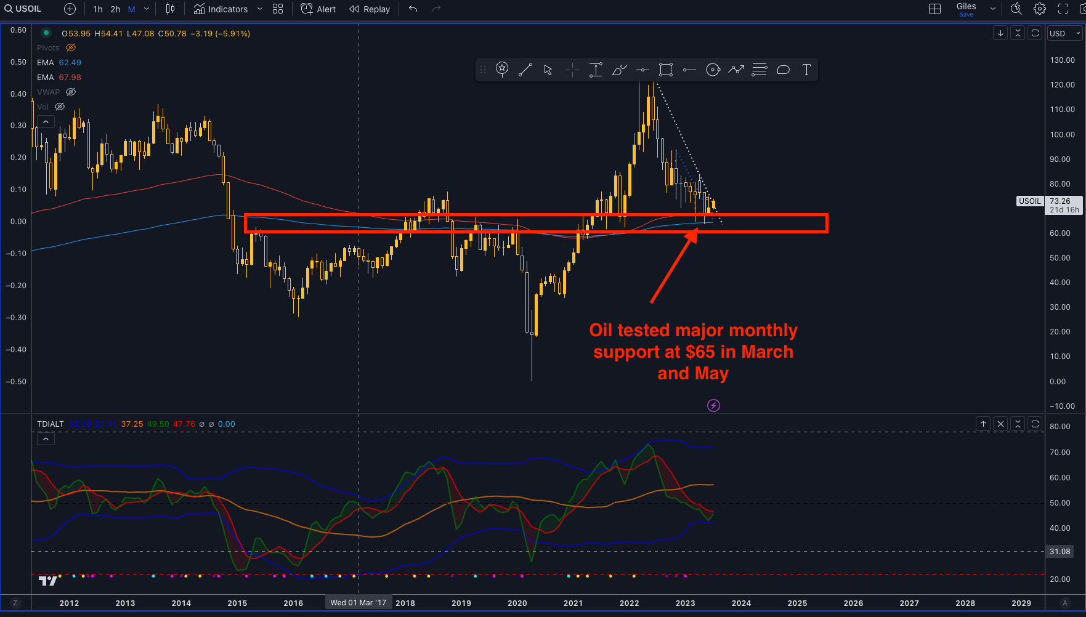The height and width of the screenshot is (617, 1086).
Task: Open the USD currency dropdown
Action: point(1065,33)
